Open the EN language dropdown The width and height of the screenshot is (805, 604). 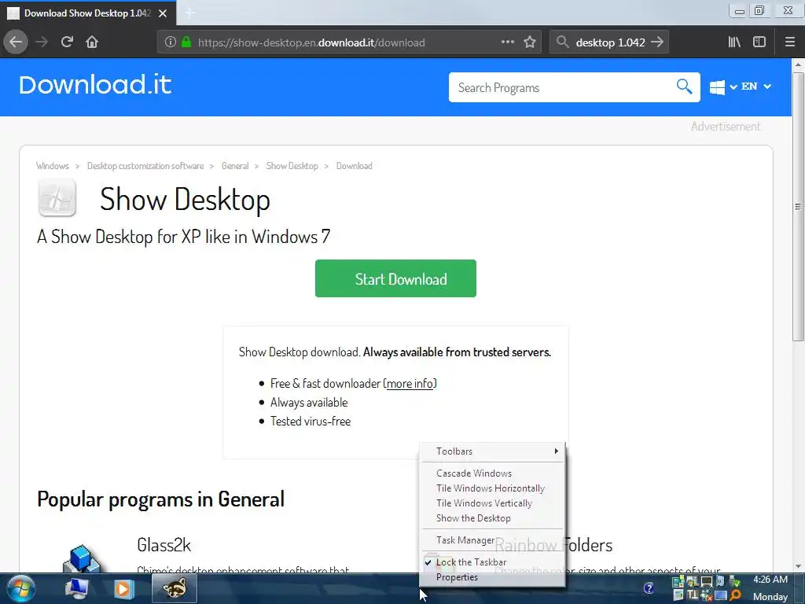(x=755, y=87)
